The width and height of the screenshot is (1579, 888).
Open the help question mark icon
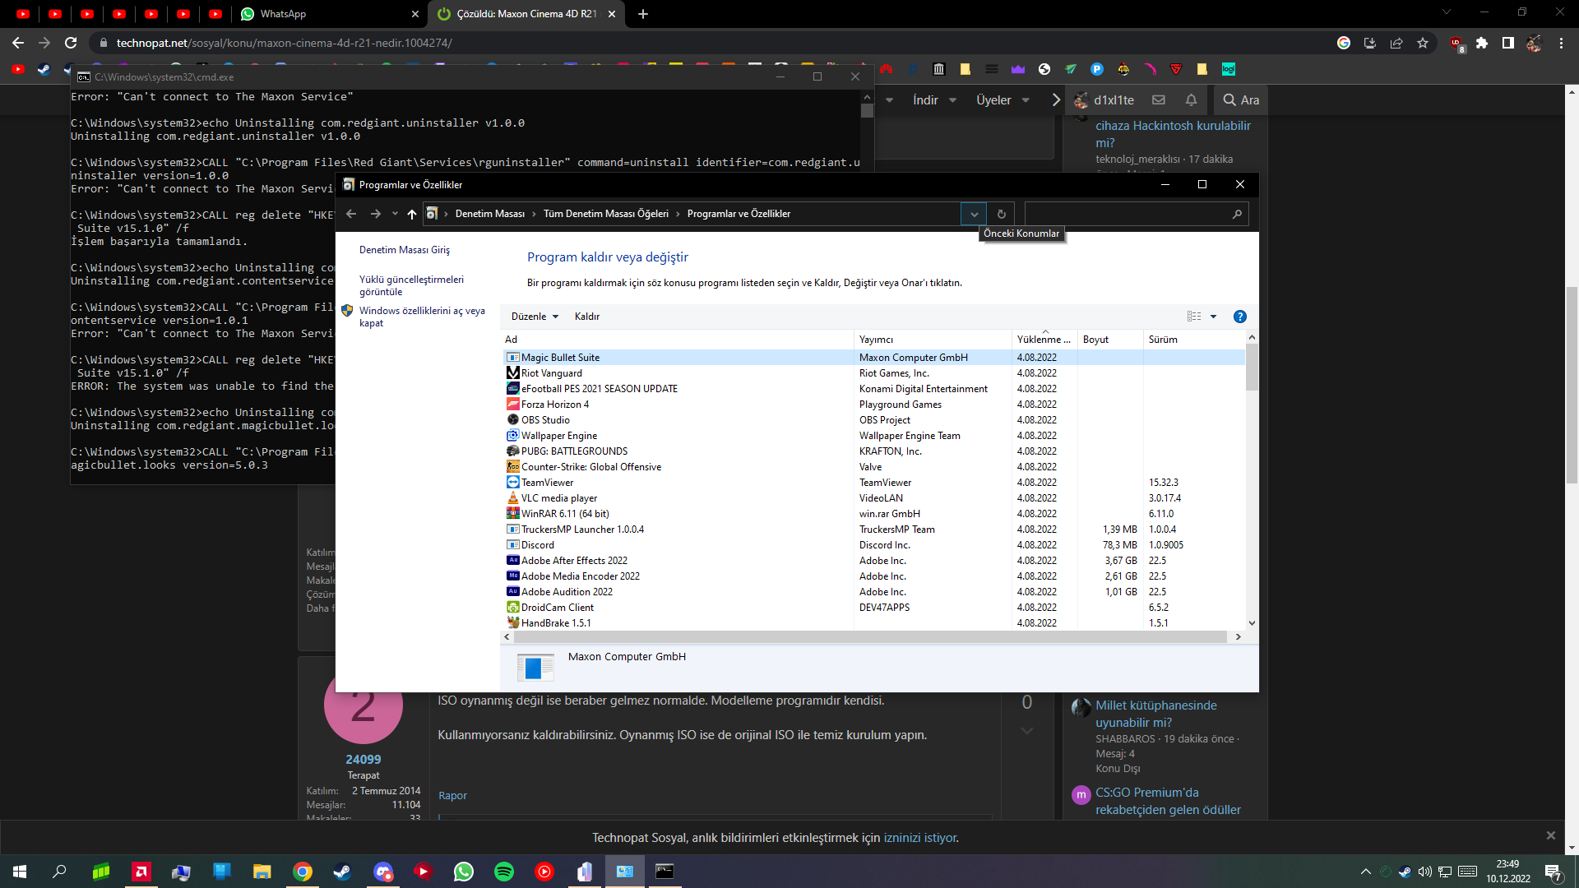(1239, 317)
